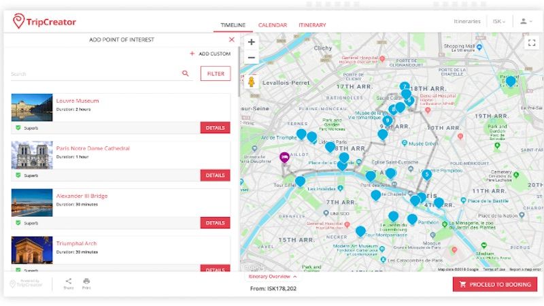544x306 pixels.
Task: Click the purple hotel marker on map
Action: [x=284, y=158]
